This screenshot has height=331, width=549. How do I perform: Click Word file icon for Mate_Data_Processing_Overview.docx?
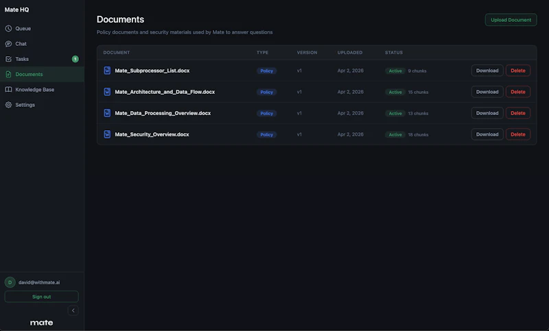pyautogui.click(x=107, y=113)
